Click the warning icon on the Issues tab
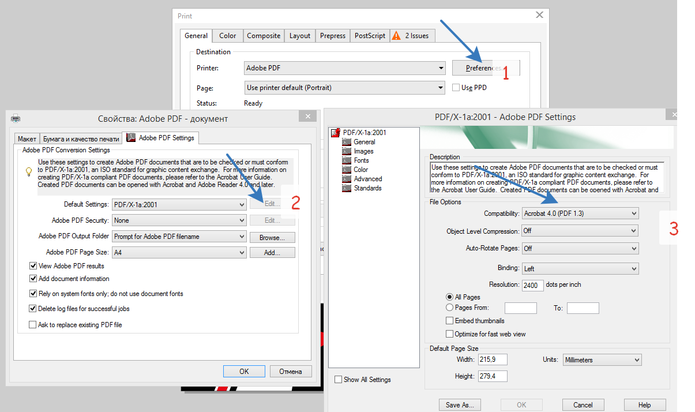 pos(396,36)
